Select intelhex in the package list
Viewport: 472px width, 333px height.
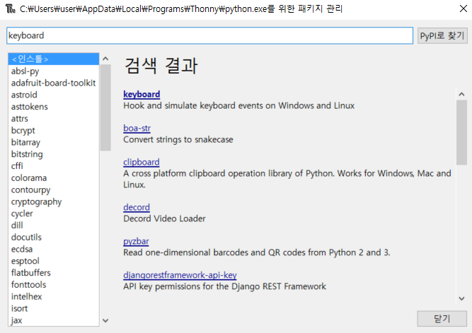54,296
